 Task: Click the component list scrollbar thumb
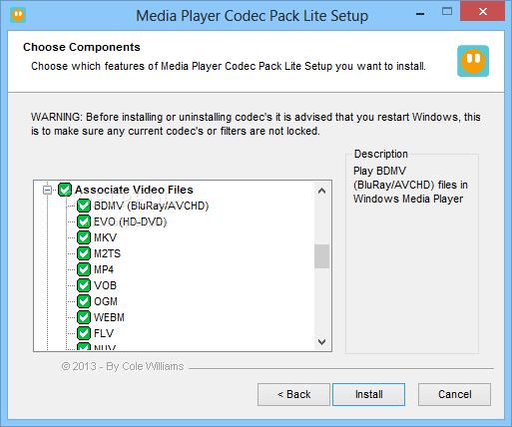tap(321, 256)
